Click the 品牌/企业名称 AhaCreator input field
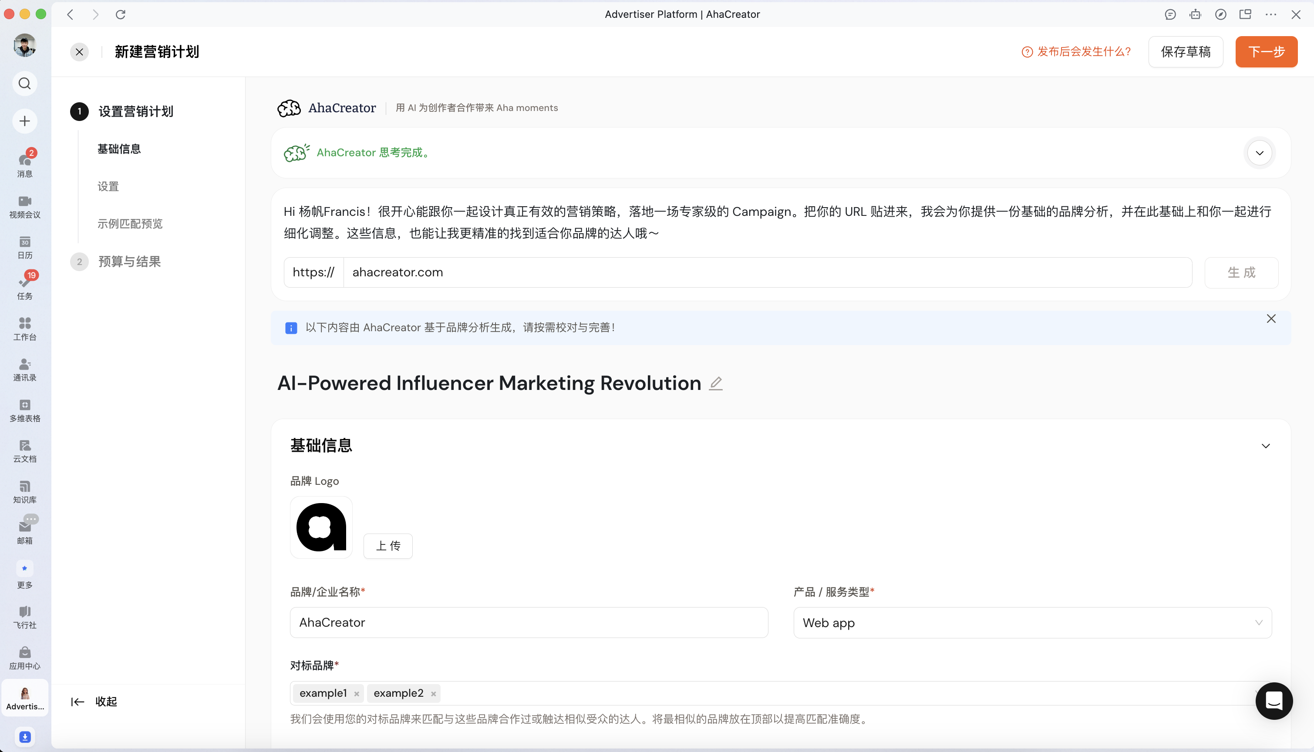The image size is (1314, 752). [528, 622]
